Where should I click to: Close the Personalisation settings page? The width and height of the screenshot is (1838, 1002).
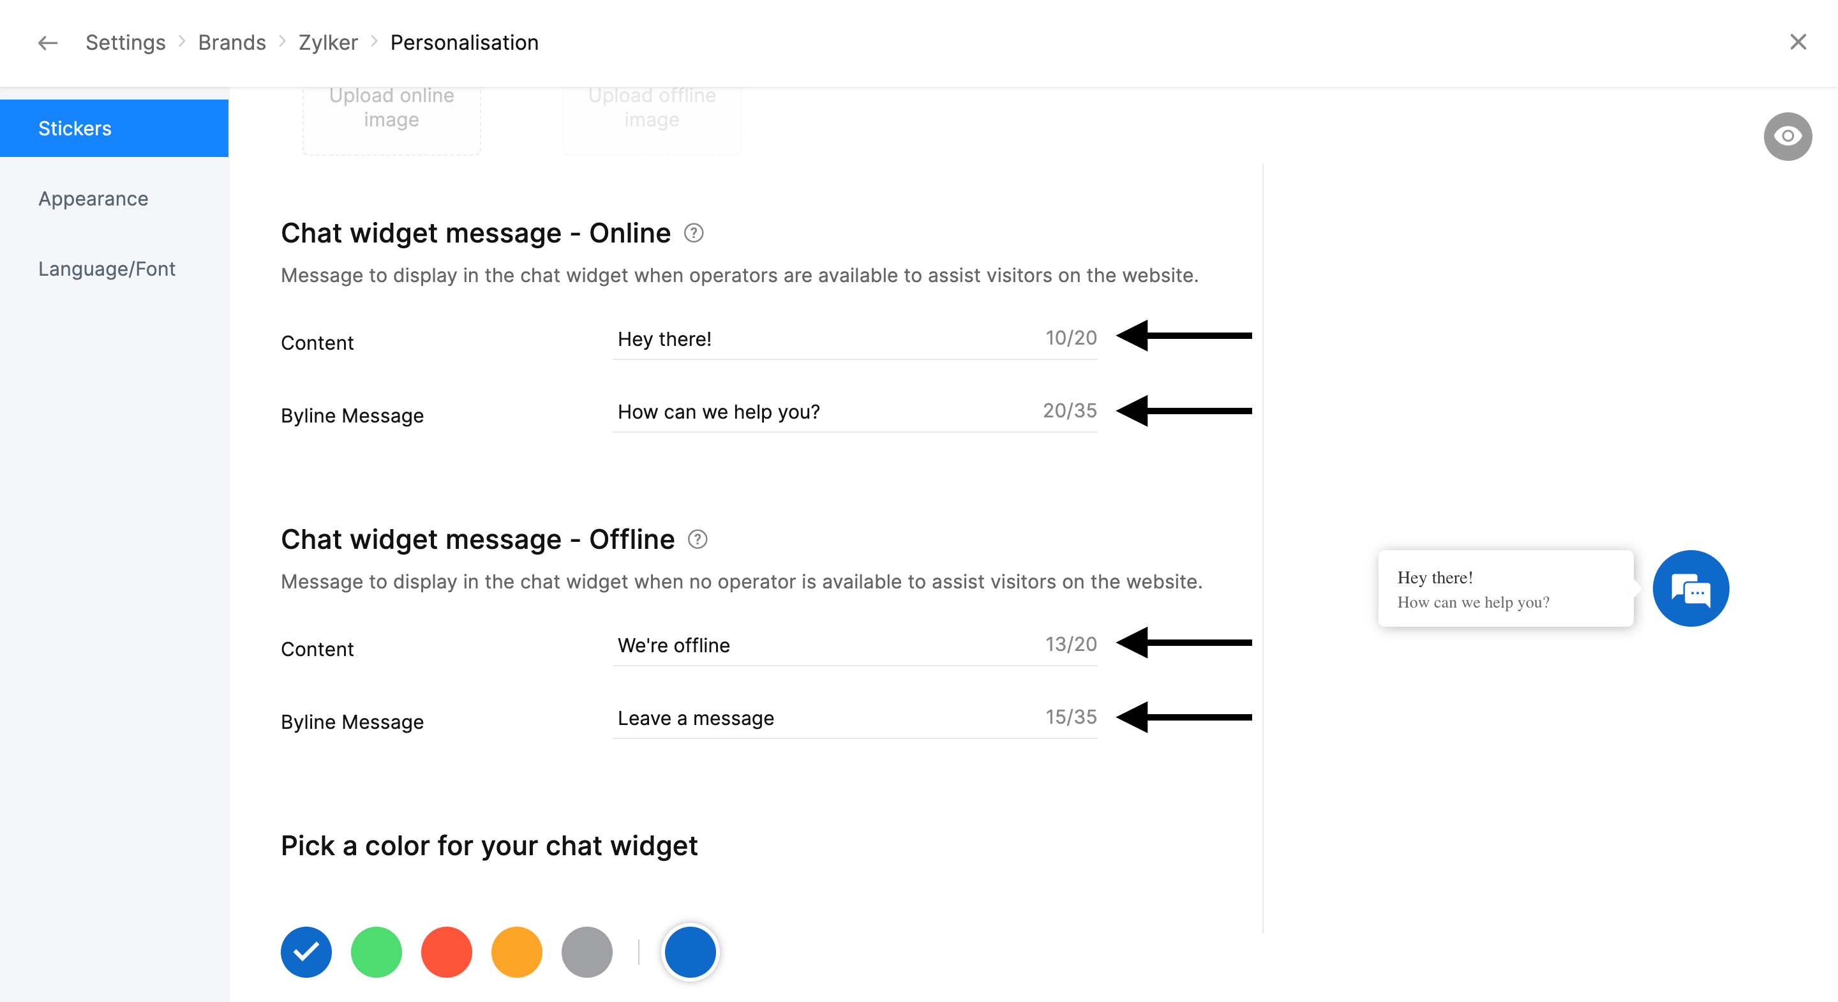(x=1797, y=42)
